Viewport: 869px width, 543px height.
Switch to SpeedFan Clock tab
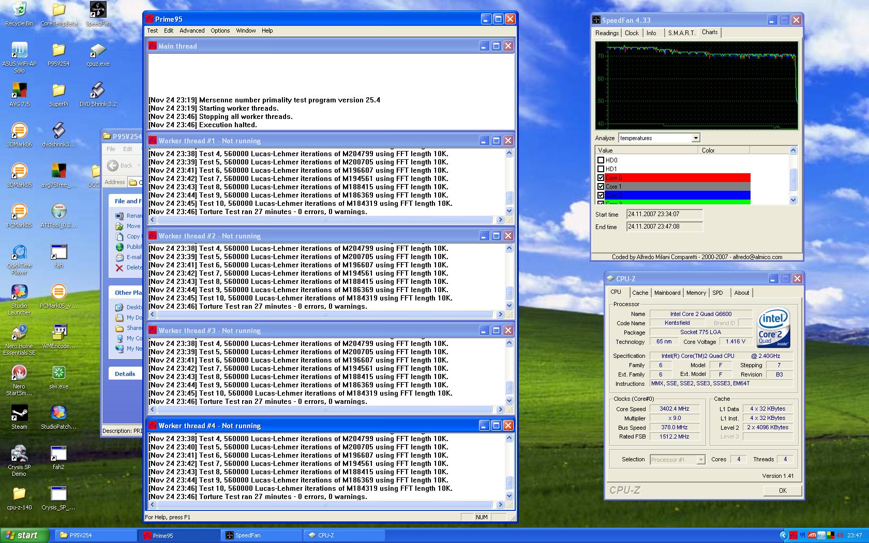coord(632,33)
